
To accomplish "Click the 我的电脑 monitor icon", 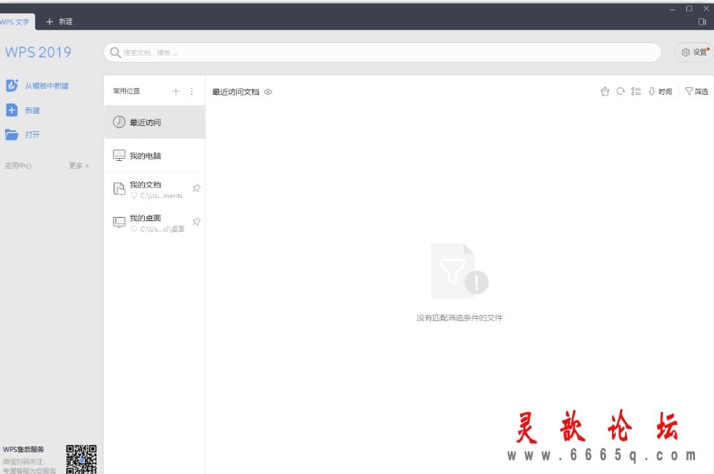I will (x=119, y=156).
